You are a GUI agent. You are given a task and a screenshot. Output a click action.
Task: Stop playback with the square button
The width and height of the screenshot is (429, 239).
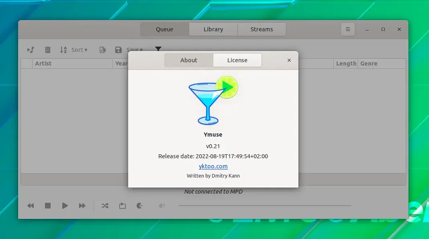tap(48, 206)
